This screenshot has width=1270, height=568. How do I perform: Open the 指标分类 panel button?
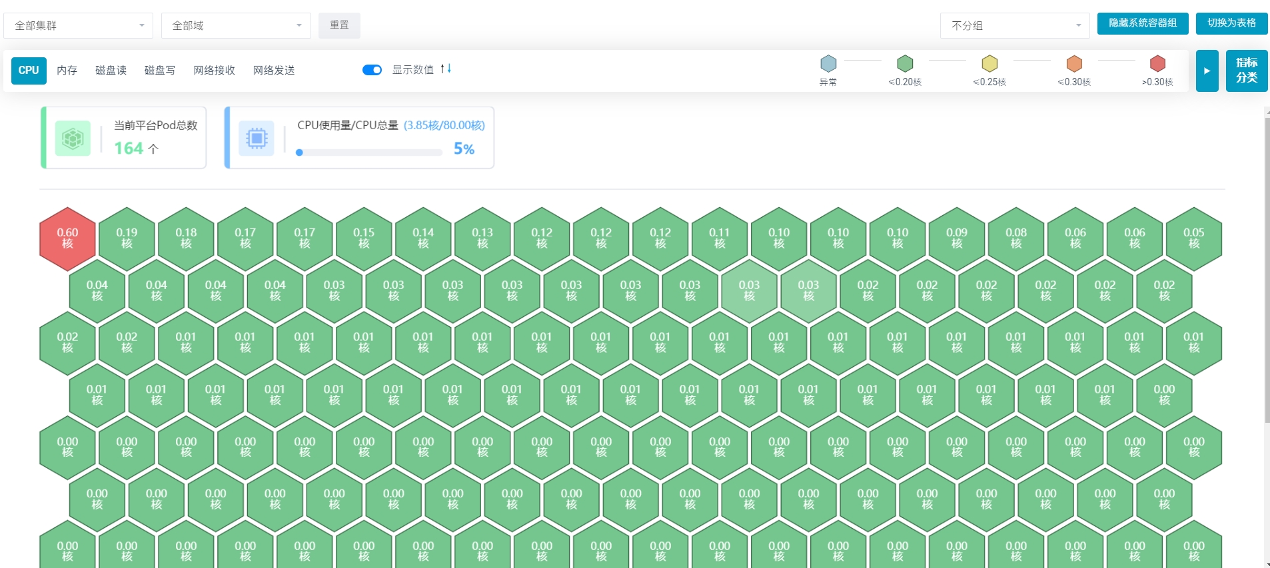coord(1246,71)
